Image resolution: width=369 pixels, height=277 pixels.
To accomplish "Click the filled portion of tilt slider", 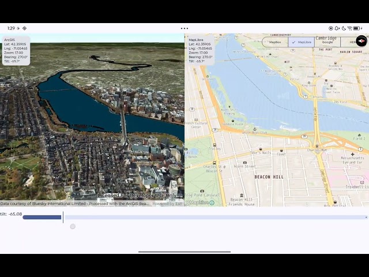I will (x=42, y=217).
